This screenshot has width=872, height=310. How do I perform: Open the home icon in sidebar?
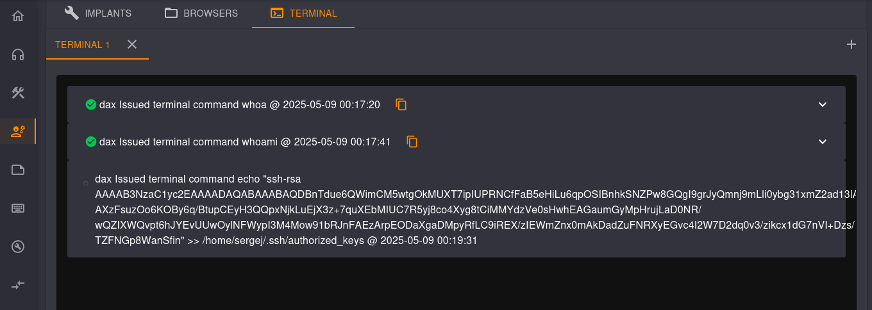click(18, 16)
